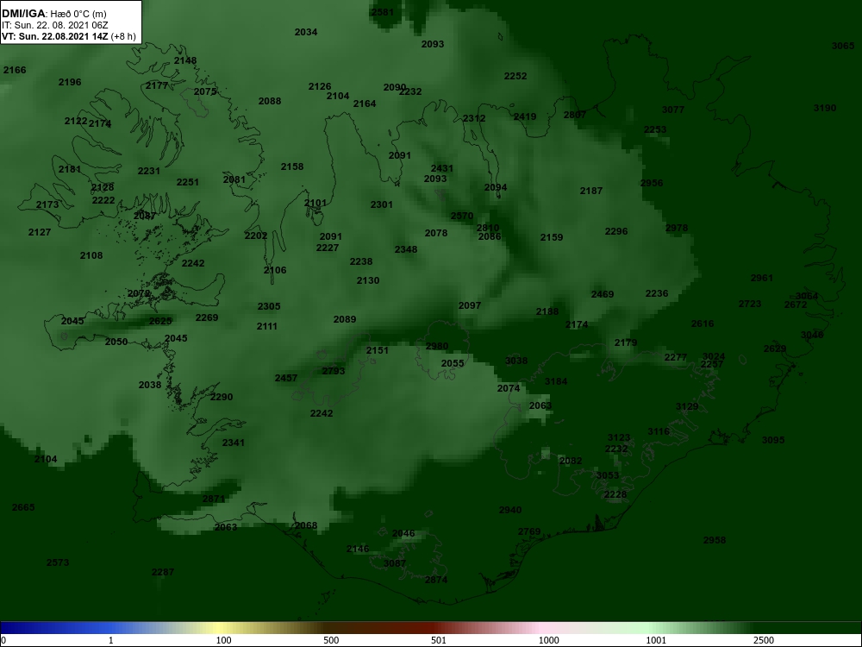Click the 2978 height value
Screen dimensions: 862x647
[x=676, y=228]
